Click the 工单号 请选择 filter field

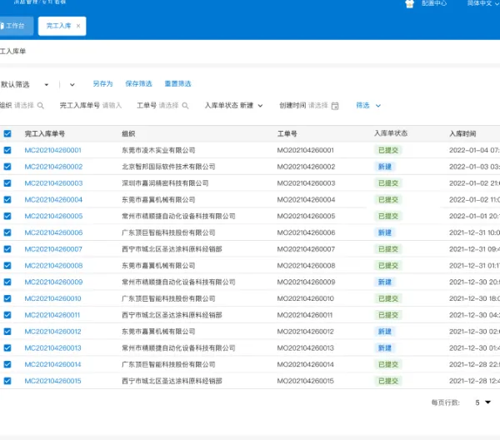coord(162,106)
